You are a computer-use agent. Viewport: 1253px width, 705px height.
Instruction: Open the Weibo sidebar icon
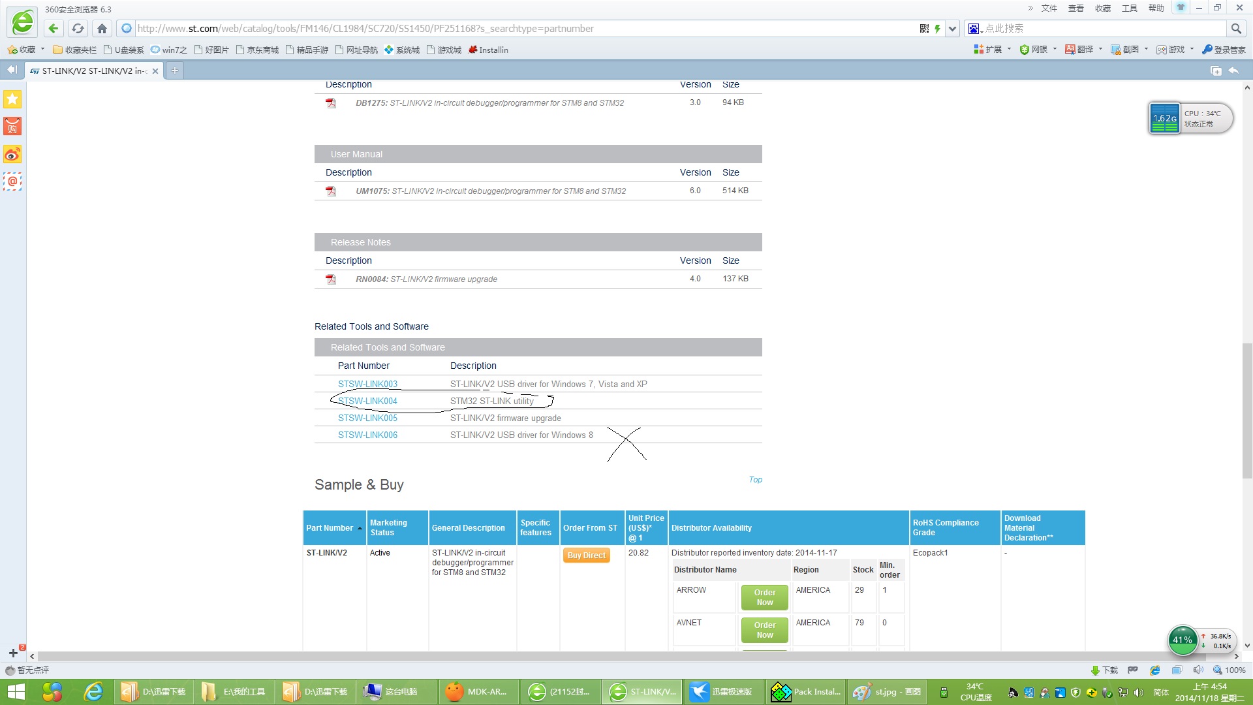(12, 155)
